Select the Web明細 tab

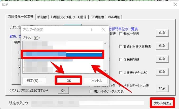pyautogui.click(x=115, y=17)
